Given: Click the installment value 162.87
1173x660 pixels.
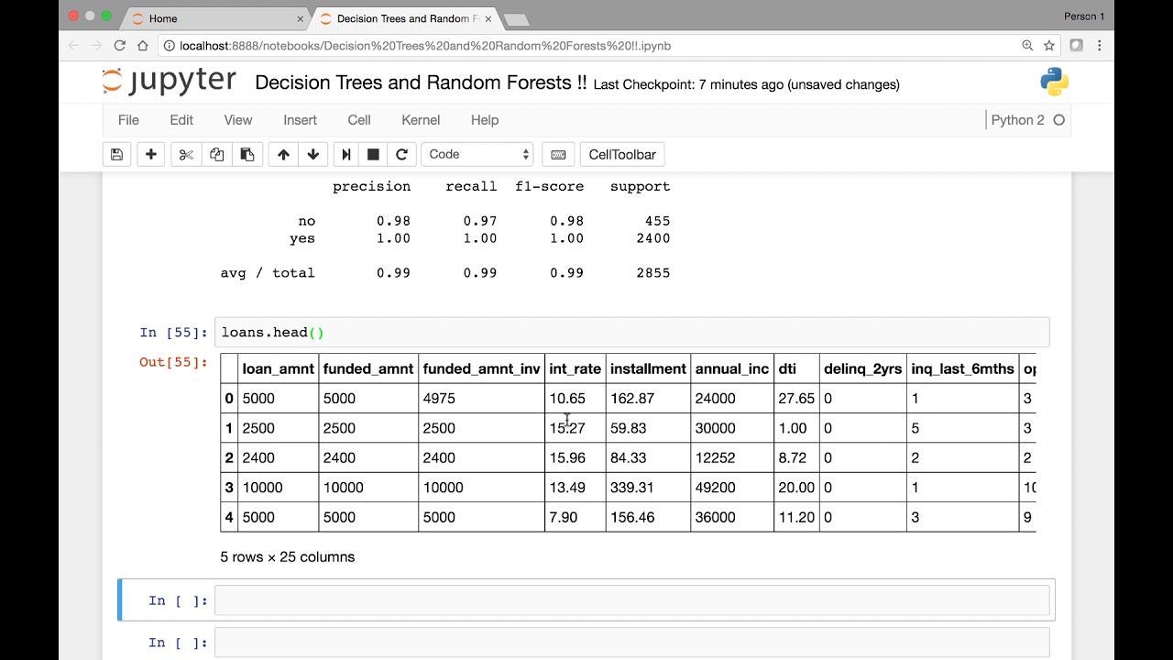Looking at the screenshot, I should 632,399.
